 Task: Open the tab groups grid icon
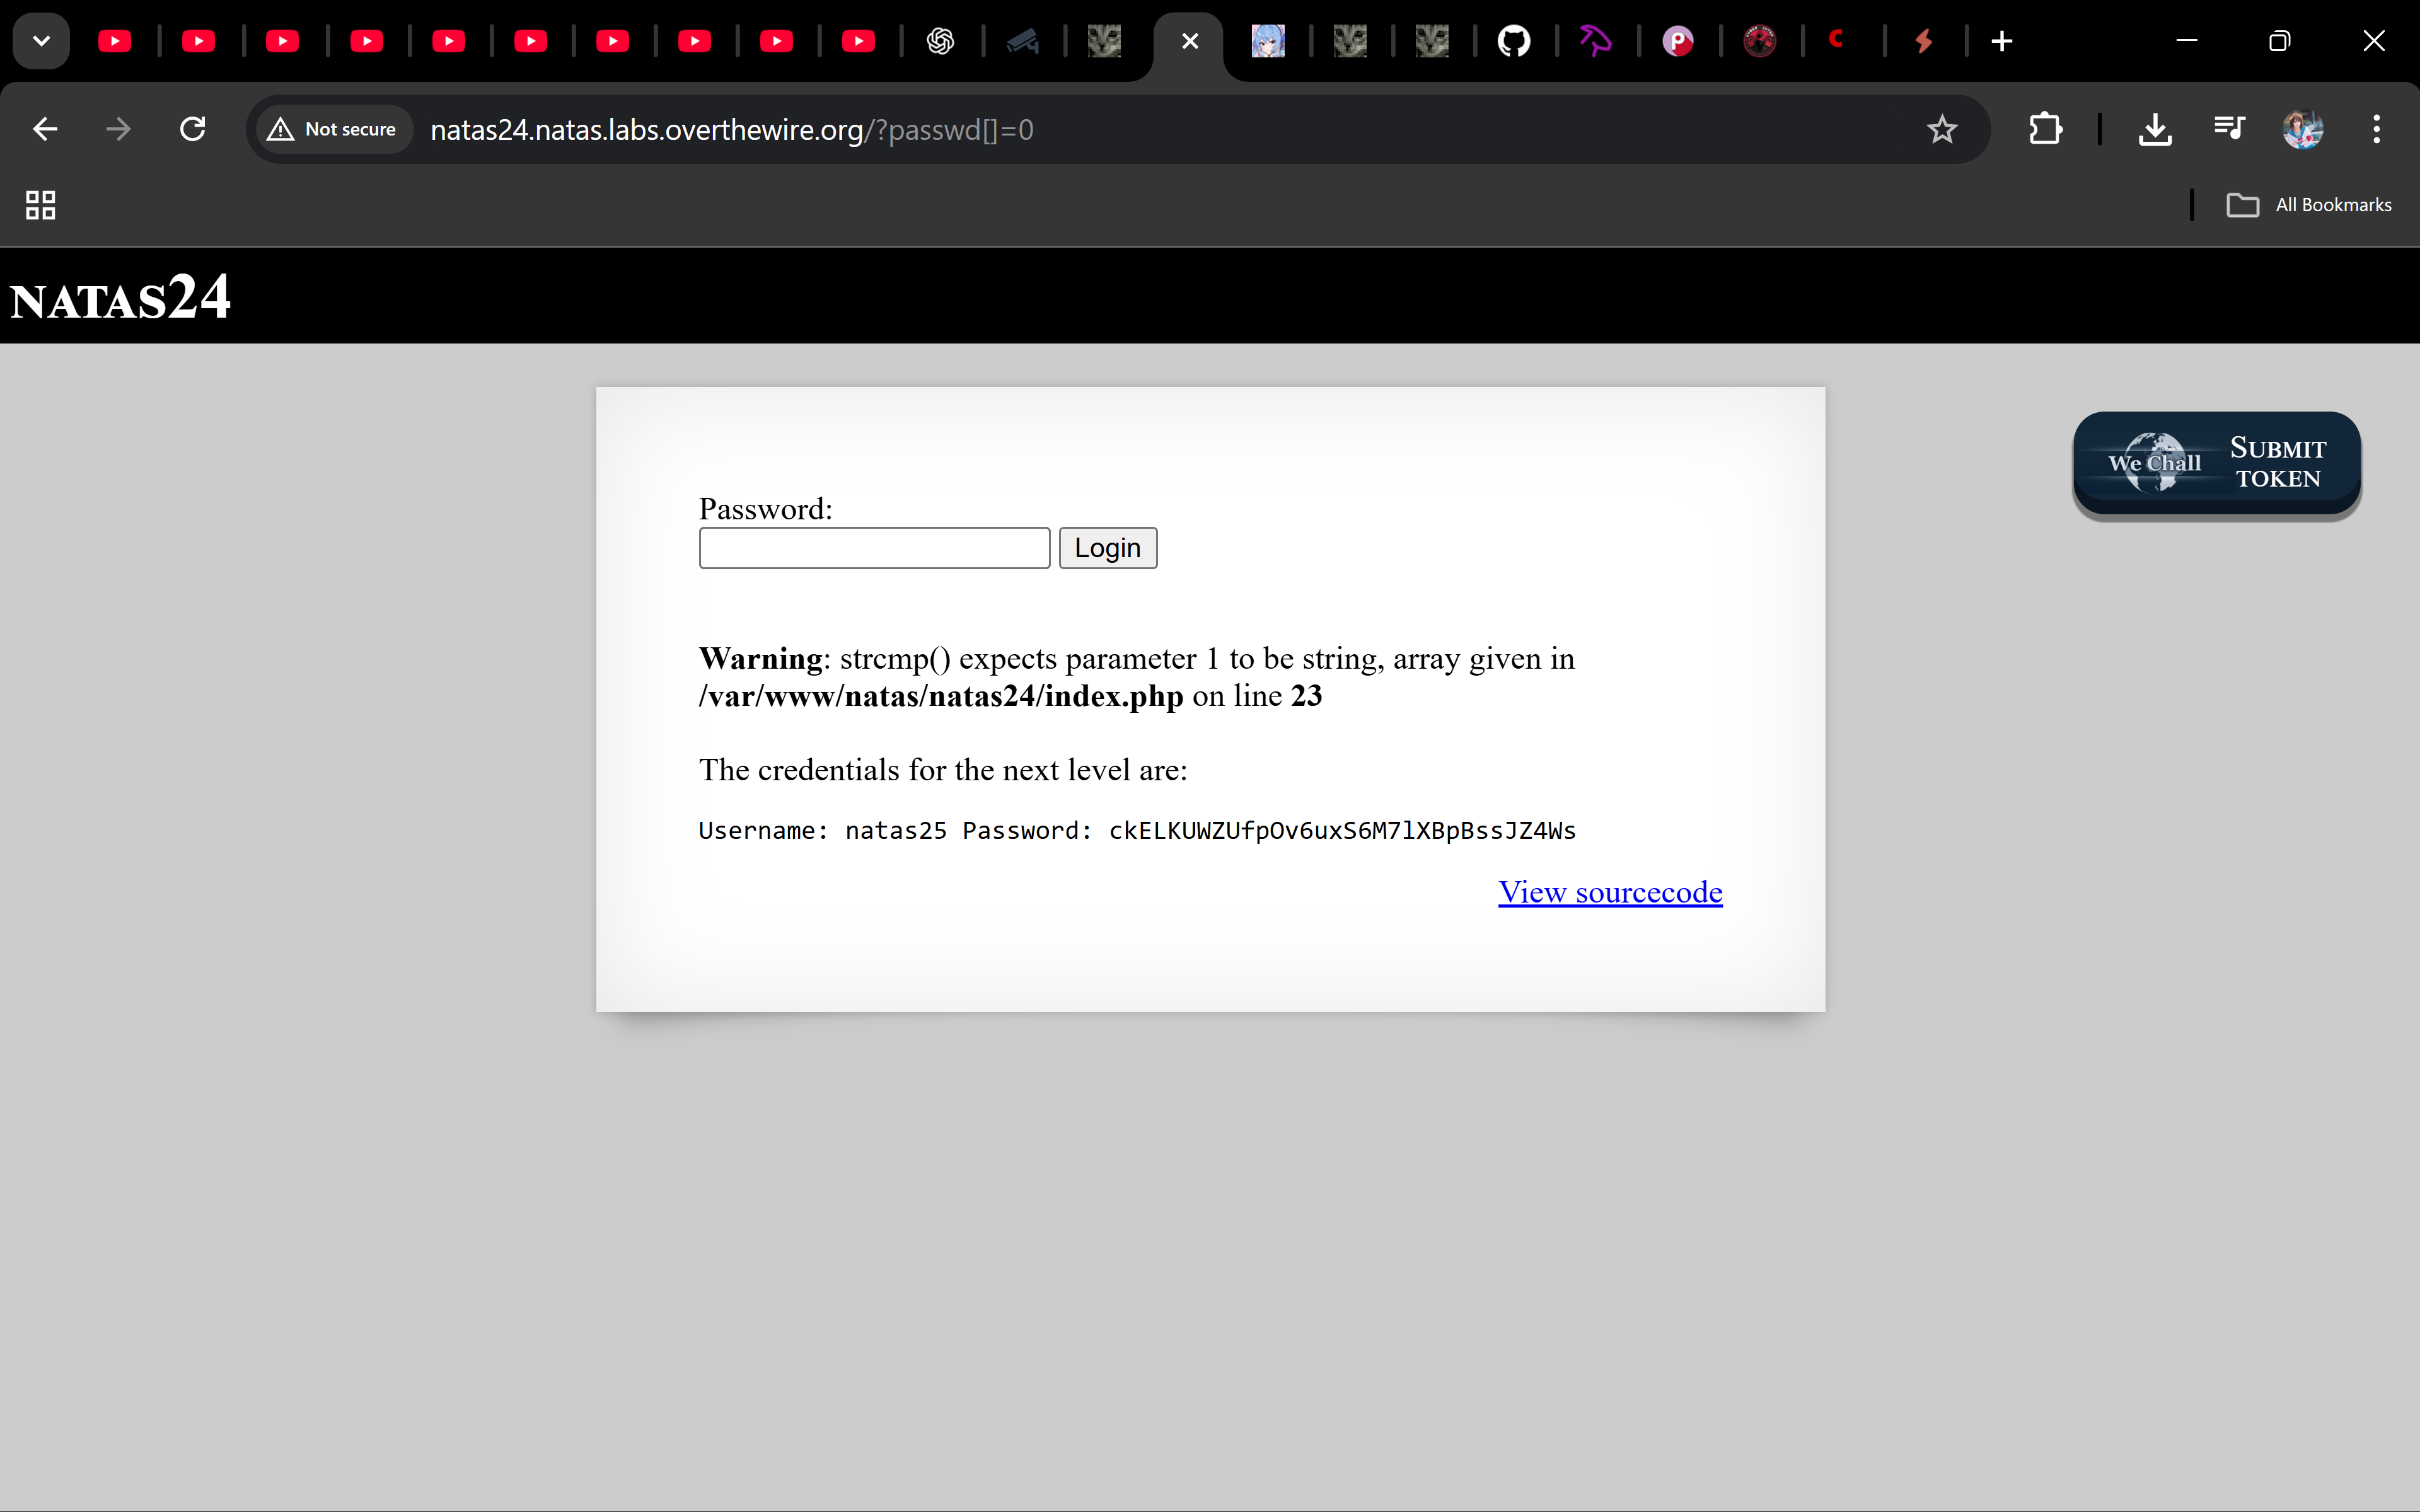click(x=40, y=205)
